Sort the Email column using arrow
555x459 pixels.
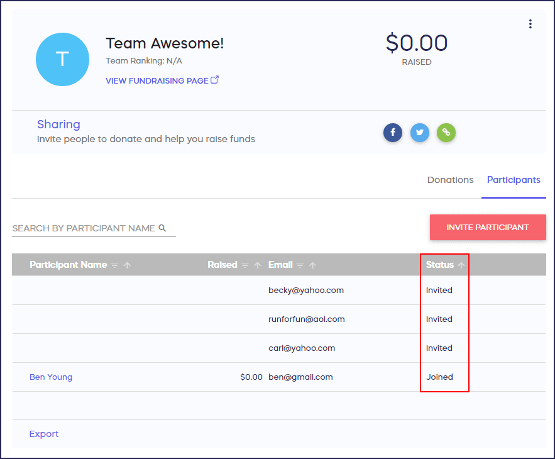click(x=313, y=265)
